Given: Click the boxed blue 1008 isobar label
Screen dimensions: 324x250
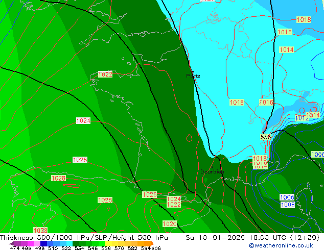Looking at the screenshot, I should point(288,205).
